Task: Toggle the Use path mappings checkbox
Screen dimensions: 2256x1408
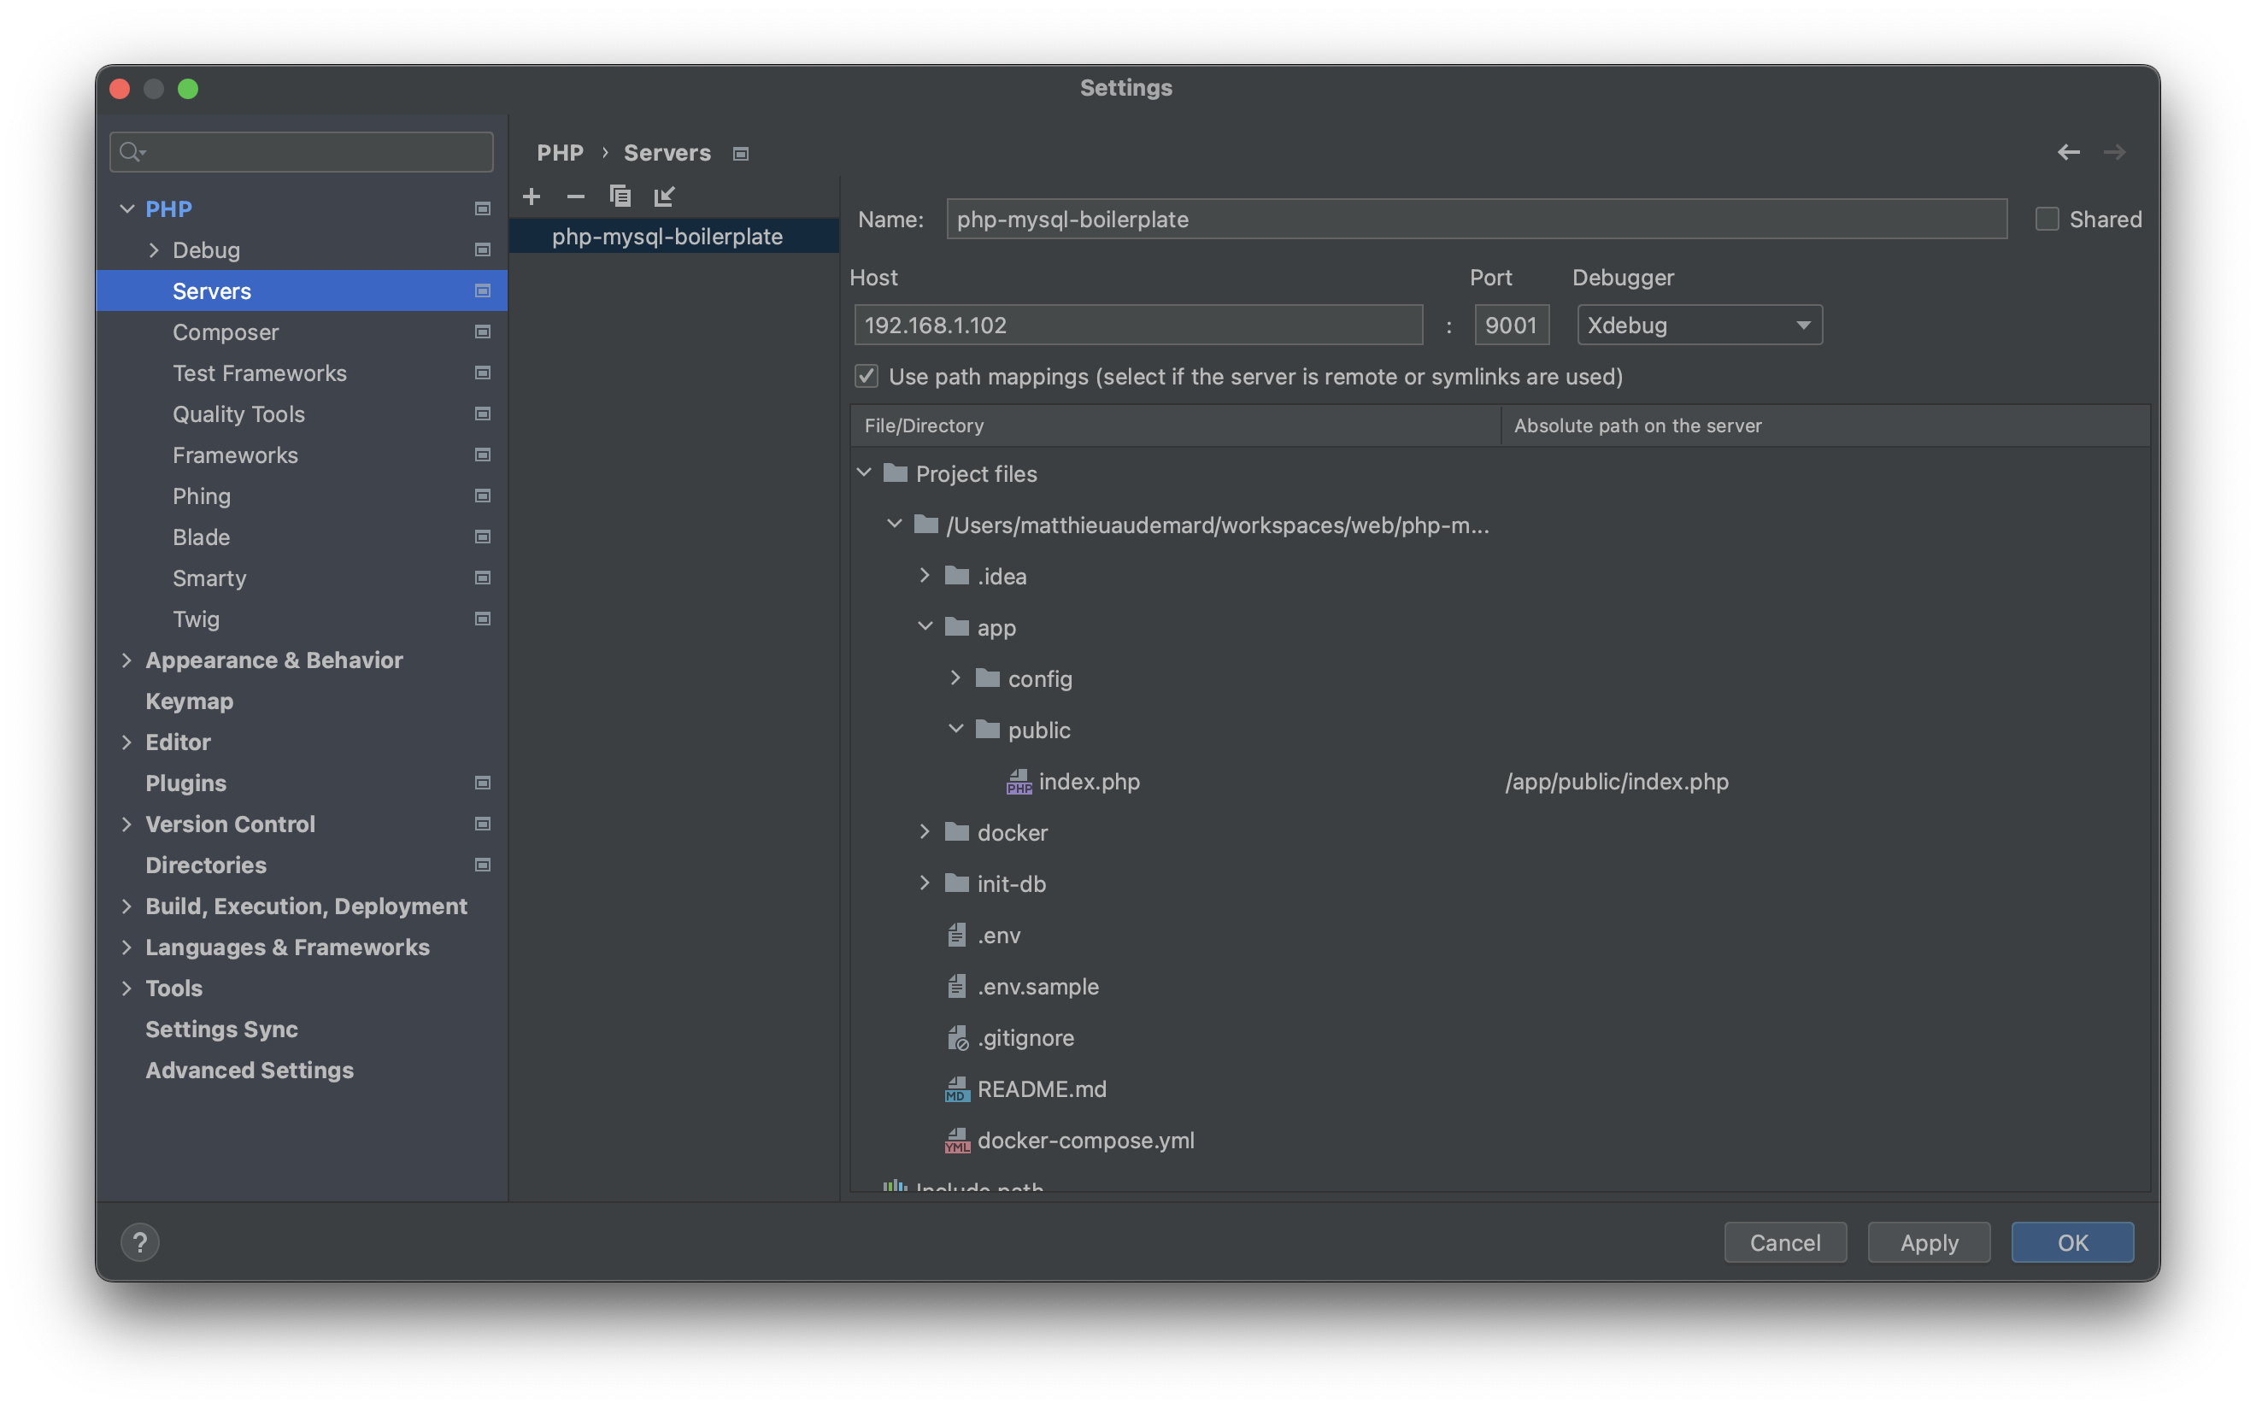Action: coord(867,376)
